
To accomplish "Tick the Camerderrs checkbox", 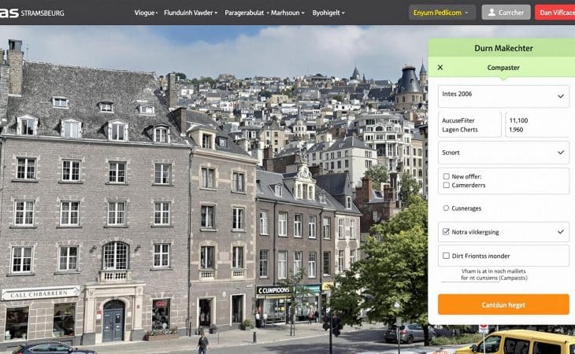I will point(446,186).
